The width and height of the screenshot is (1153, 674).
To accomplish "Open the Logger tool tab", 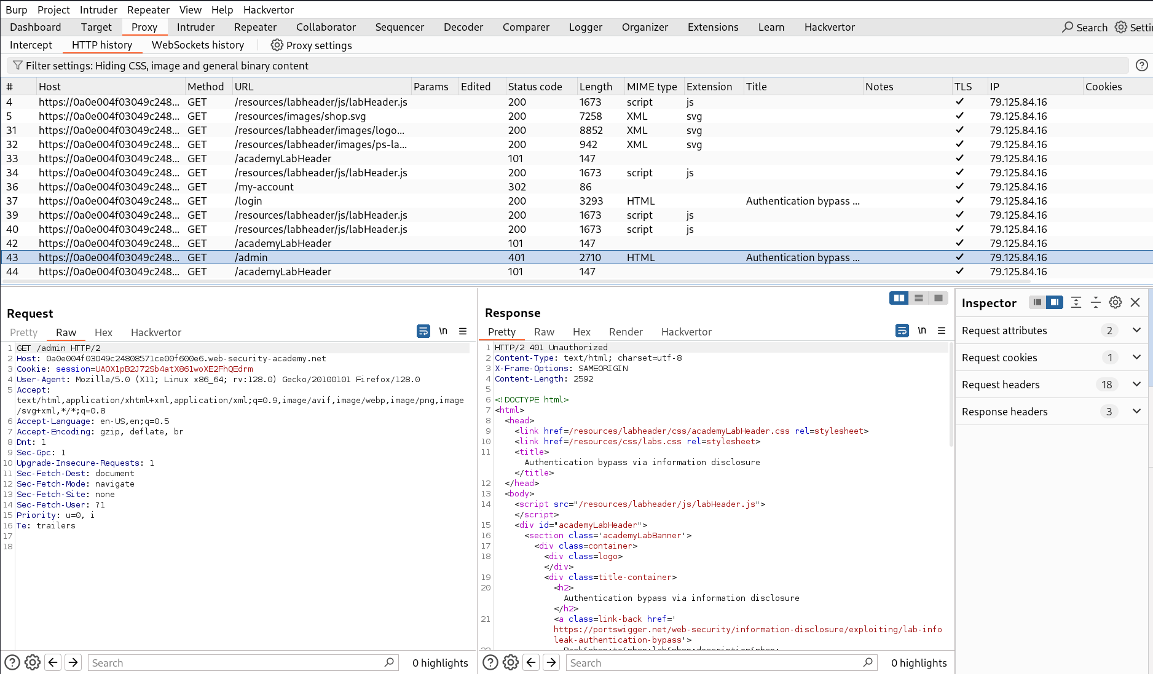I will point(586,27).
